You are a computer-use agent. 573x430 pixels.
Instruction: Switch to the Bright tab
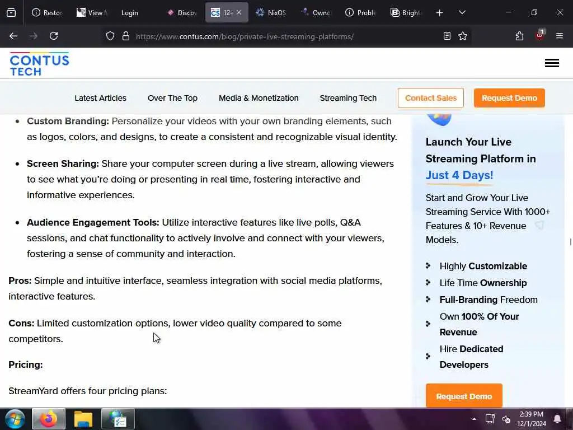(x=406, y=13)
